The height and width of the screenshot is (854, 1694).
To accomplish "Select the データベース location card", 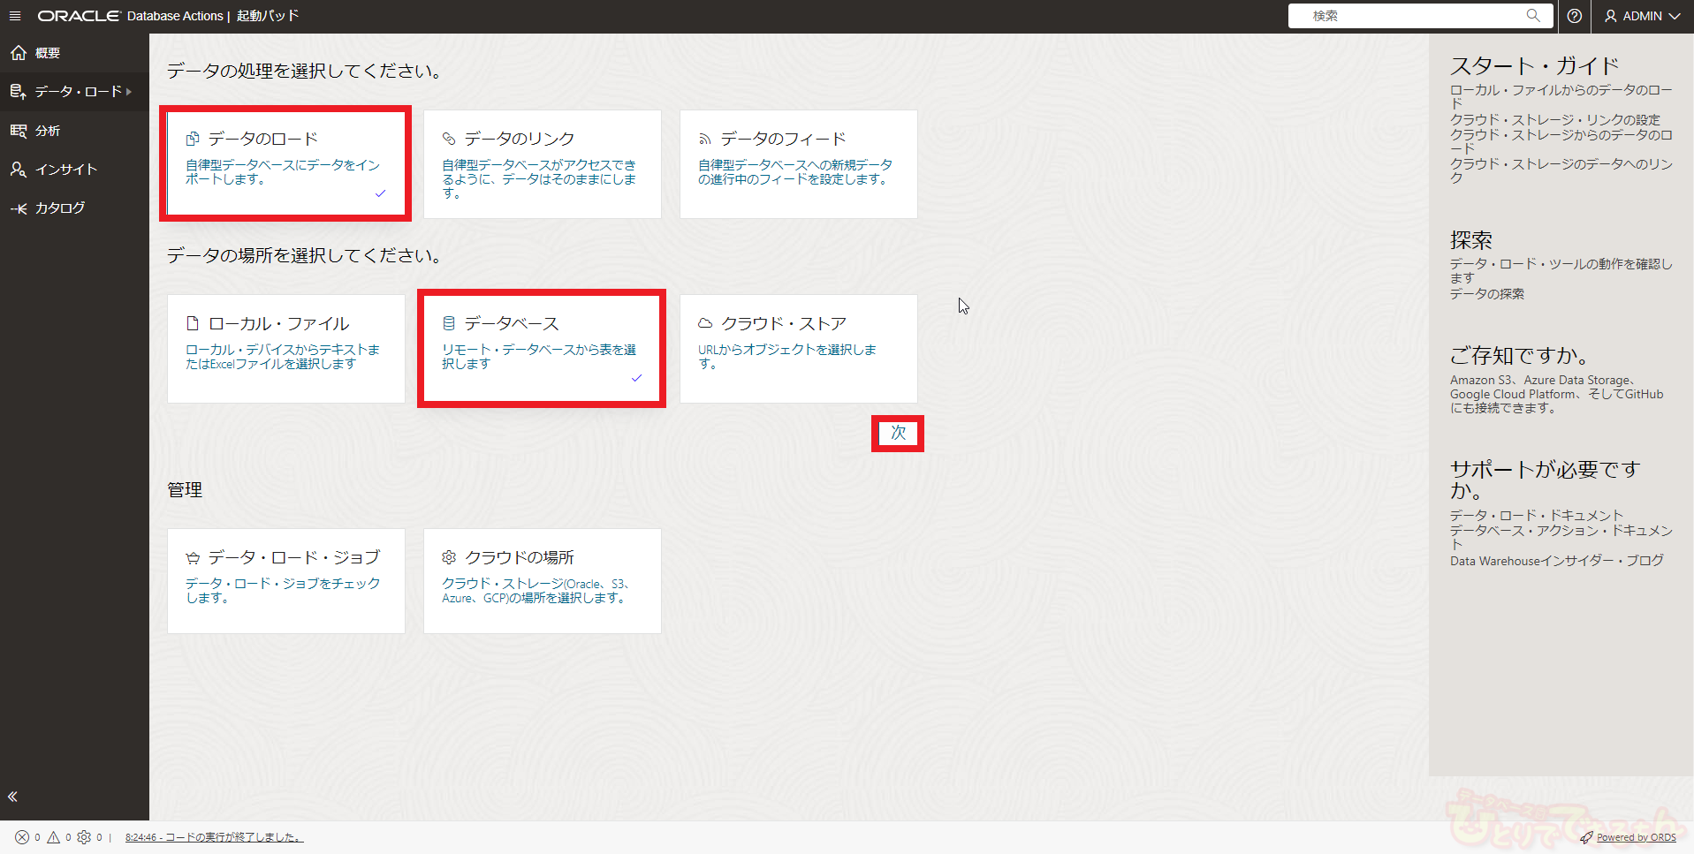I will coord(542,348).
